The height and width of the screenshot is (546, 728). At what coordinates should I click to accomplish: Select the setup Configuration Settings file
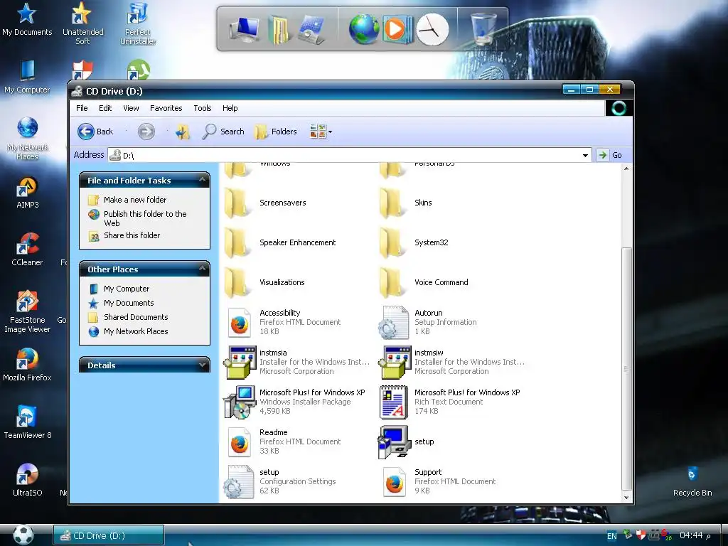[279, 481]
